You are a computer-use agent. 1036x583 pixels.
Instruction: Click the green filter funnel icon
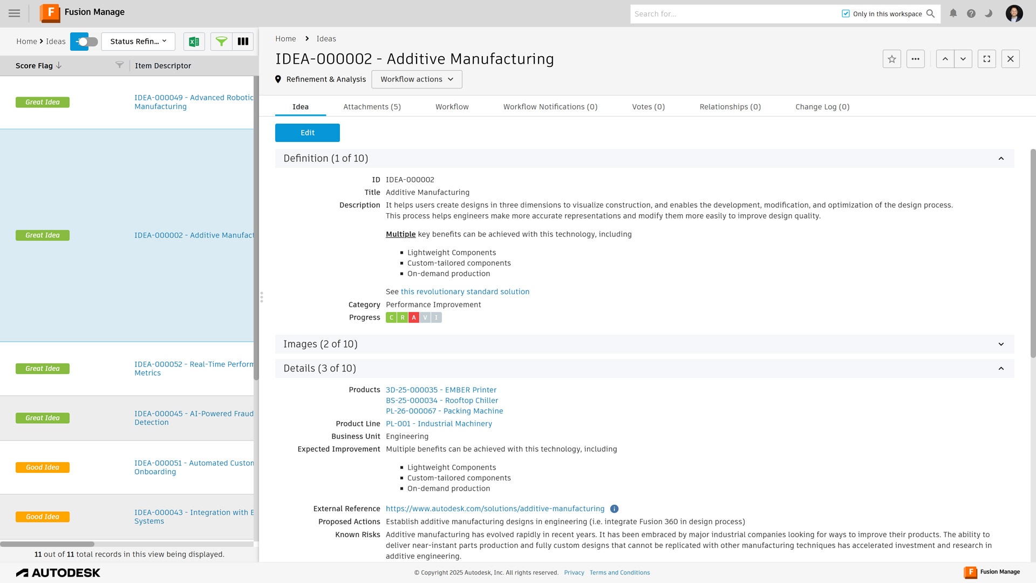(221, 42)
